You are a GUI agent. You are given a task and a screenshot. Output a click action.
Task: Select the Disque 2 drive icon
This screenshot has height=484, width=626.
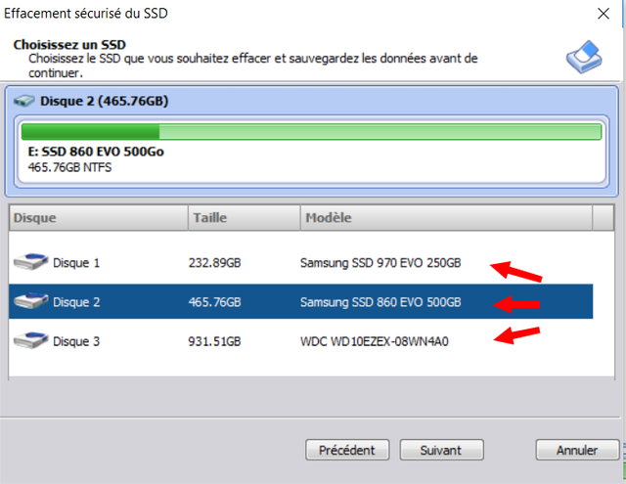click(30, 301)
